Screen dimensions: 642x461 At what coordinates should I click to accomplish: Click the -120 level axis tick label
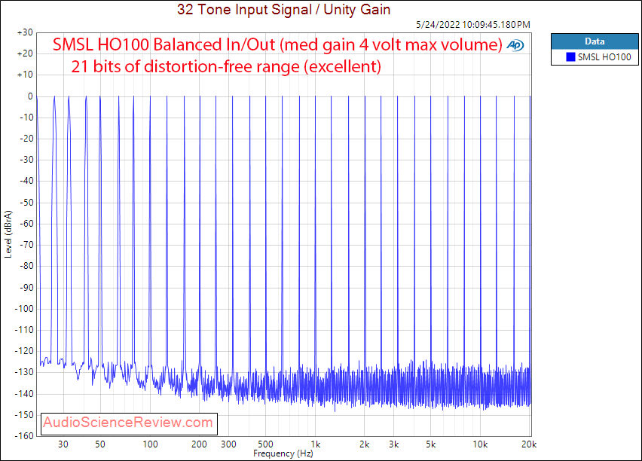25,351
